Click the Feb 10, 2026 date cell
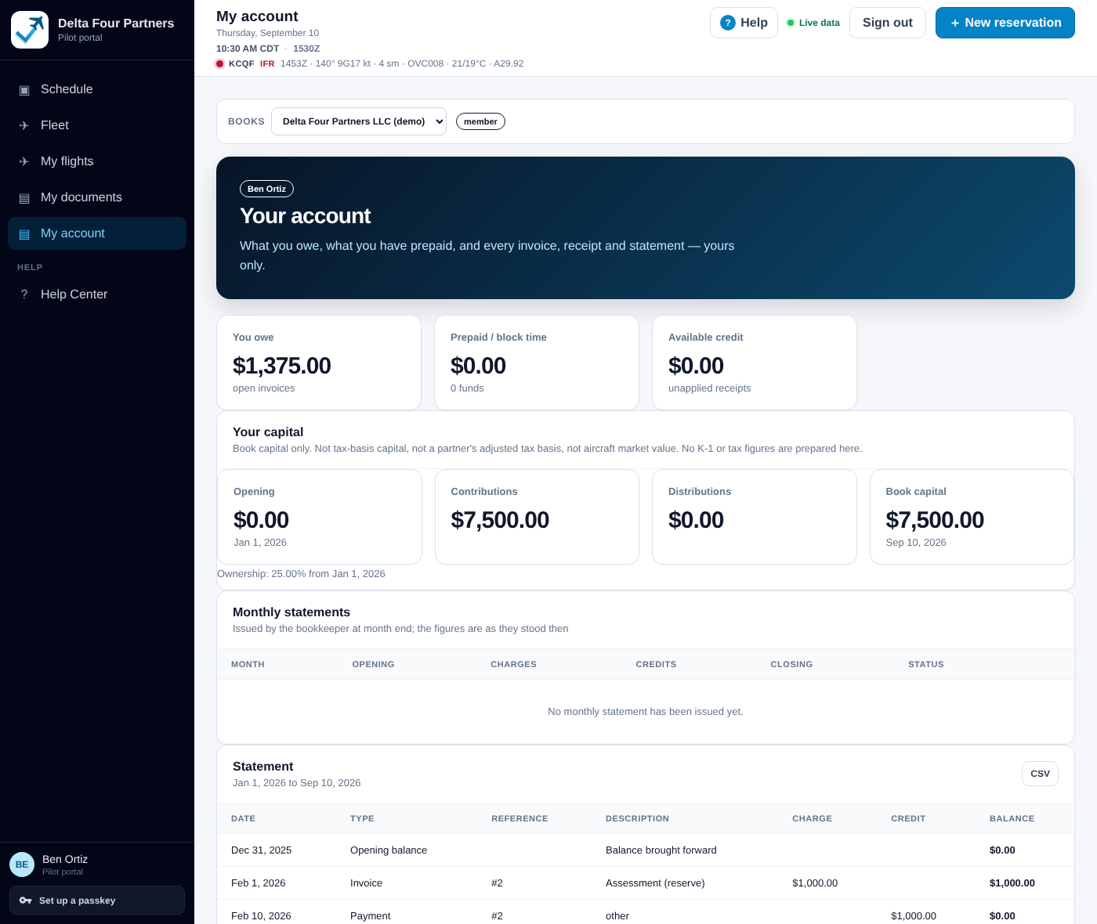Image resolution: width=1097 pixels, height=924 pixels. [x=261, y=916]
